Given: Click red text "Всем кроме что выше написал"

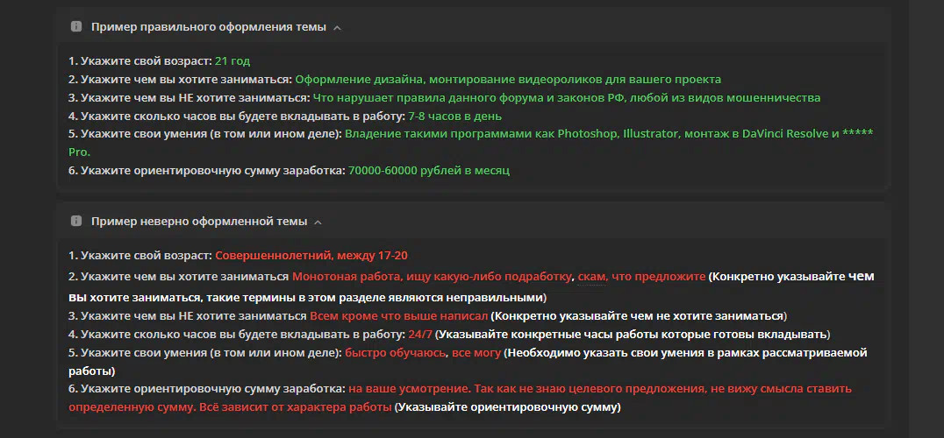Looking at the screenshot, I should click(398, 315).
